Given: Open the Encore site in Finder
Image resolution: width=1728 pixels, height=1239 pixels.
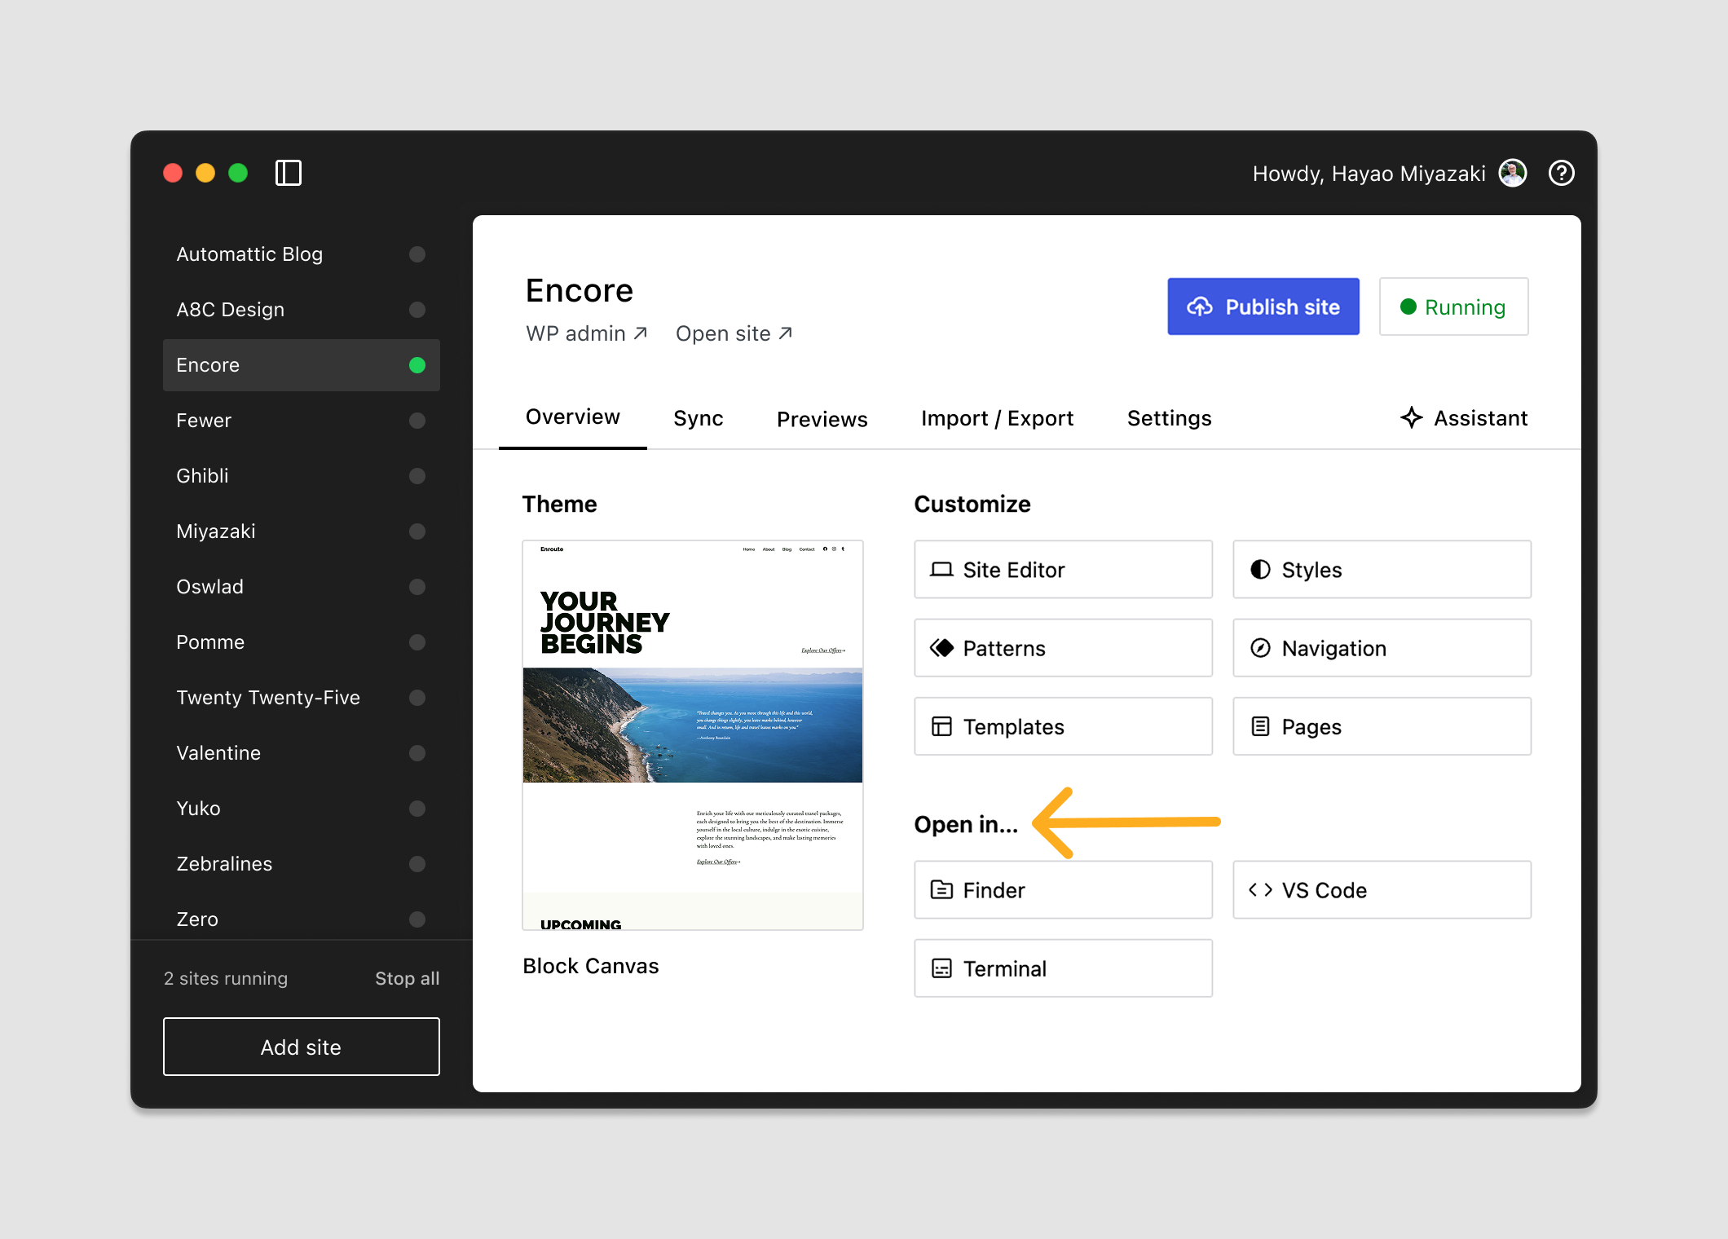Looking at the screenshot, I should (x=1063, y=889).
